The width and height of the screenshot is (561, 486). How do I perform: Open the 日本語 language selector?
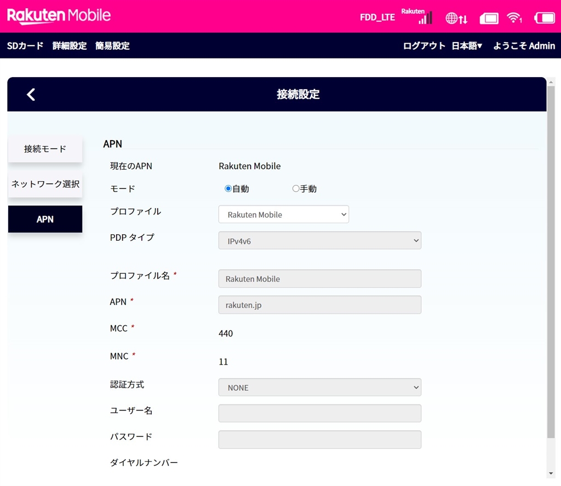click(467, 46)
